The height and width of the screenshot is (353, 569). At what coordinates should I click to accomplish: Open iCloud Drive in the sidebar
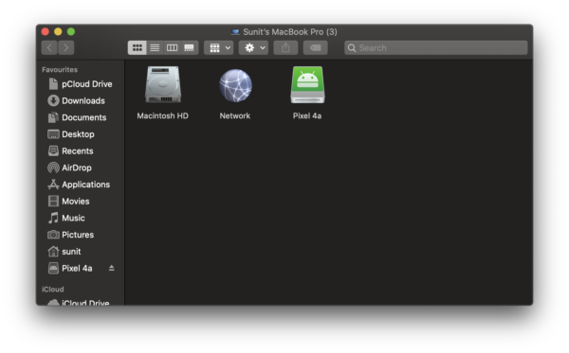[x=81, y=302]
